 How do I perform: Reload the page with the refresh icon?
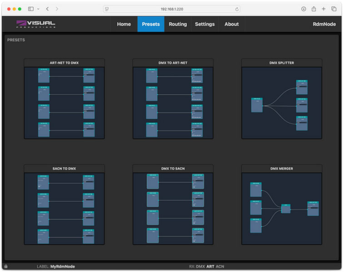237,9
